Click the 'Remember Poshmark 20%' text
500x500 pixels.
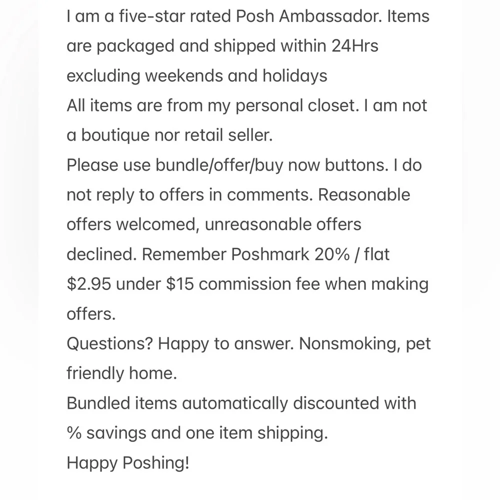pos(245,254)
